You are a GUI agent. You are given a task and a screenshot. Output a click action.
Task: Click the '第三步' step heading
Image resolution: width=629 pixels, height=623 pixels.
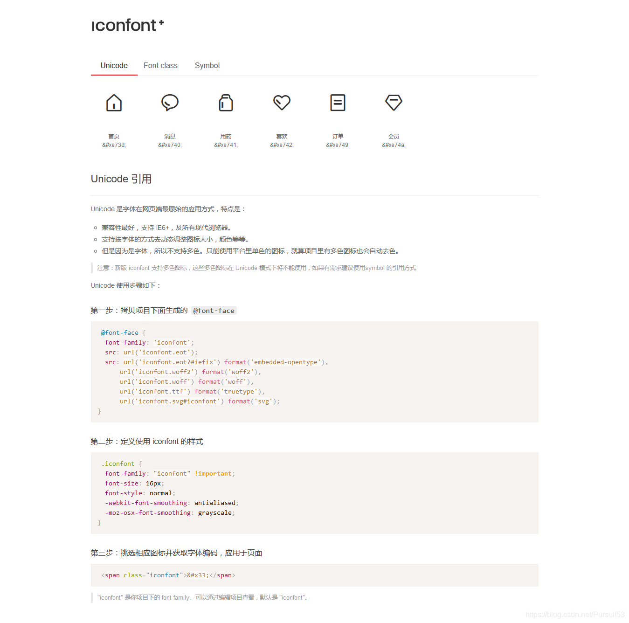pyautogui.click(x=176, y=553)
